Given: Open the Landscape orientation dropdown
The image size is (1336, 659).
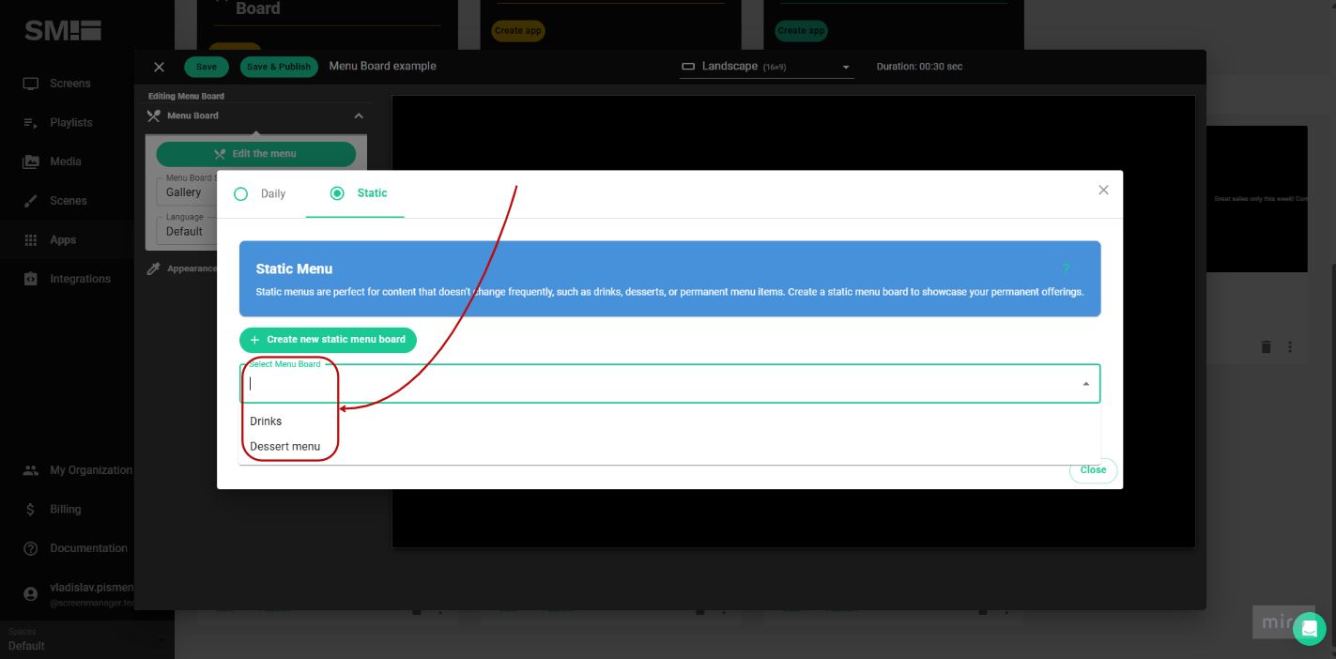Looking at the screenshot, I should coord(767,67).
